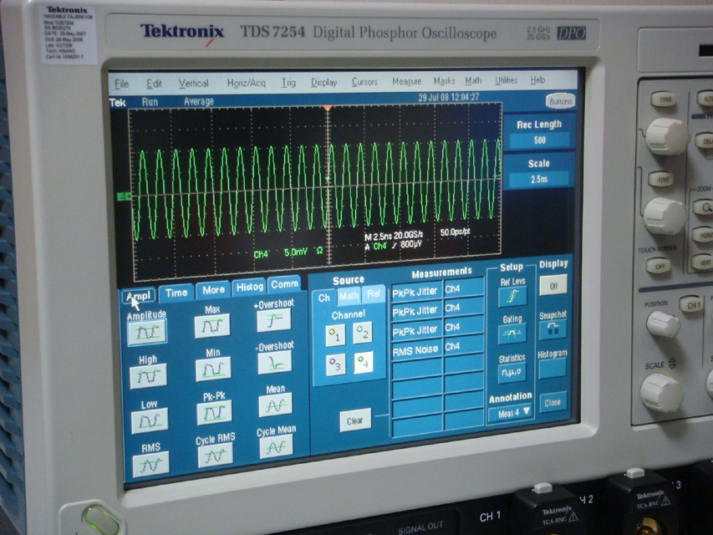The image size is (713, 535).
Task: Select the RMS Noise measurement row
Action: (x=437, y=349)
